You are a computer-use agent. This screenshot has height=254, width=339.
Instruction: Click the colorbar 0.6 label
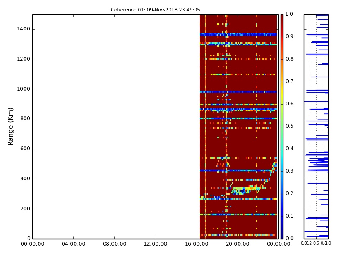tap(289, 104)
